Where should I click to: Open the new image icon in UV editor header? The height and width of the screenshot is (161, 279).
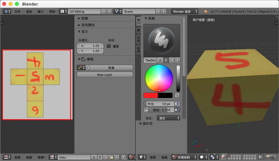pyautogui.click(x=106, y=157)
